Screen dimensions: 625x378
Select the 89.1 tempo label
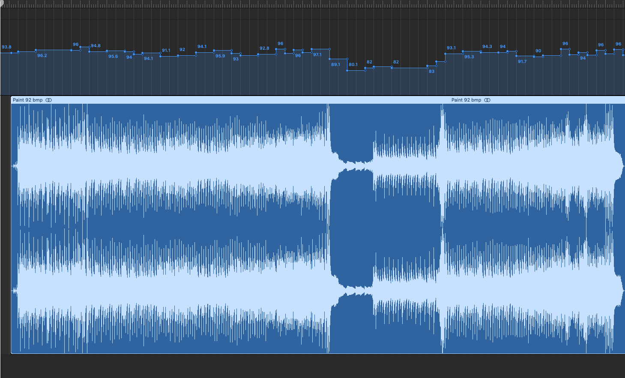click(335, 65)
